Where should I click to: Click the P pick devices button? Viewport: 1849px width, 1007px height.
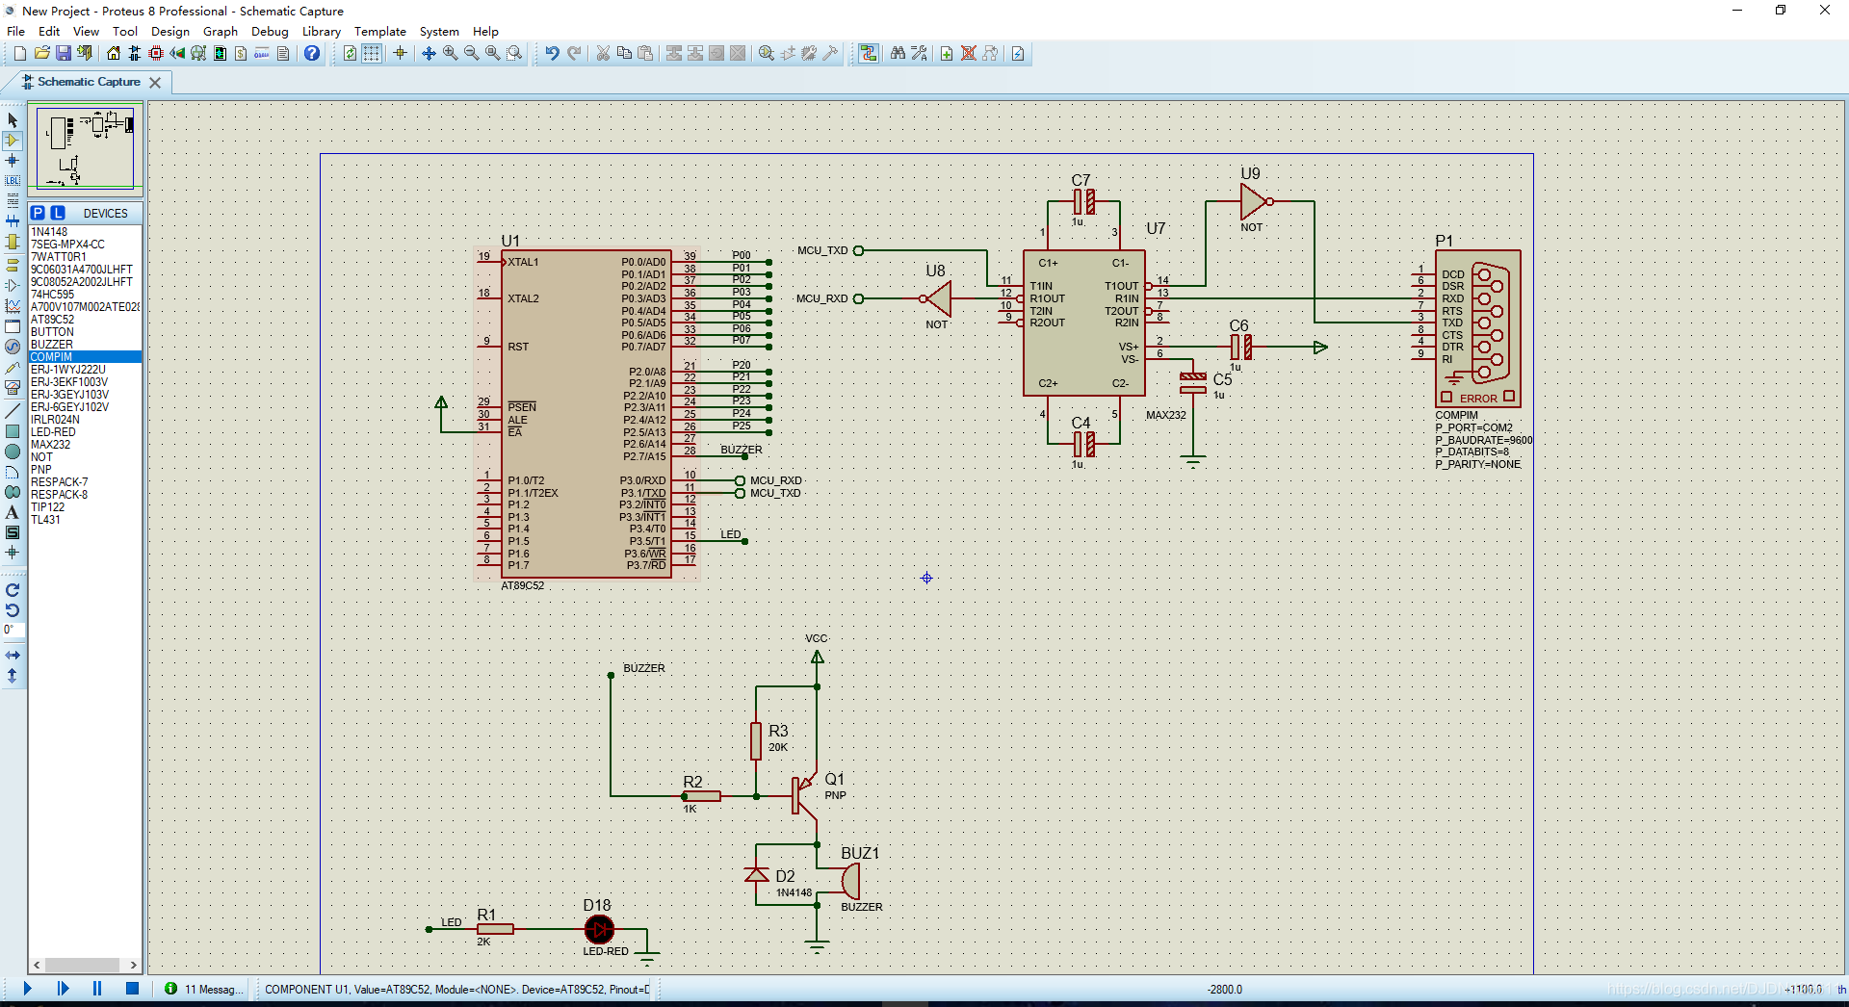[x=38, y=213]
